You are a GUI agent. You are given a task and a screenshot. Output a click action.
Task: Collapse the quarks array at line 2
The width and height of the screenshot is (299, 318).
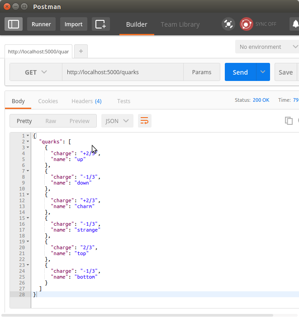[28, 141]
